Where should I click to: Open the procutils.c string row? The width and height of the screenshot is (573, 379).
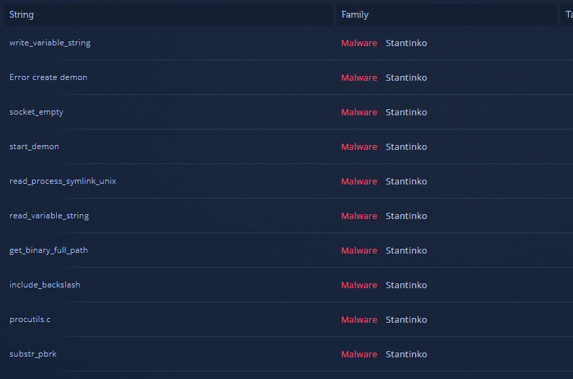pyautogui.click(x=30, y=319)
